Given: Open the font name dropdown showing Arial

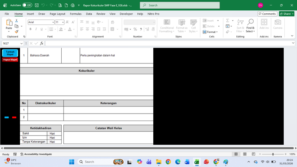Looking at the screenshot, I should click(41, 22).
